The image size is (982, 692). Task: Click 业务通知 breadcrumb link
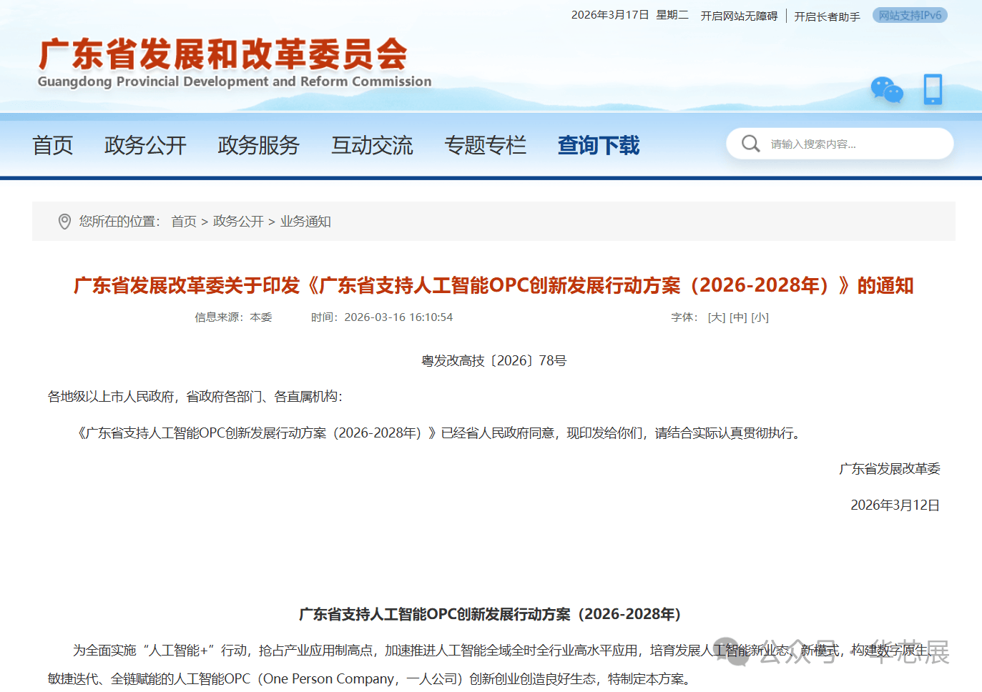pos(305,222)
